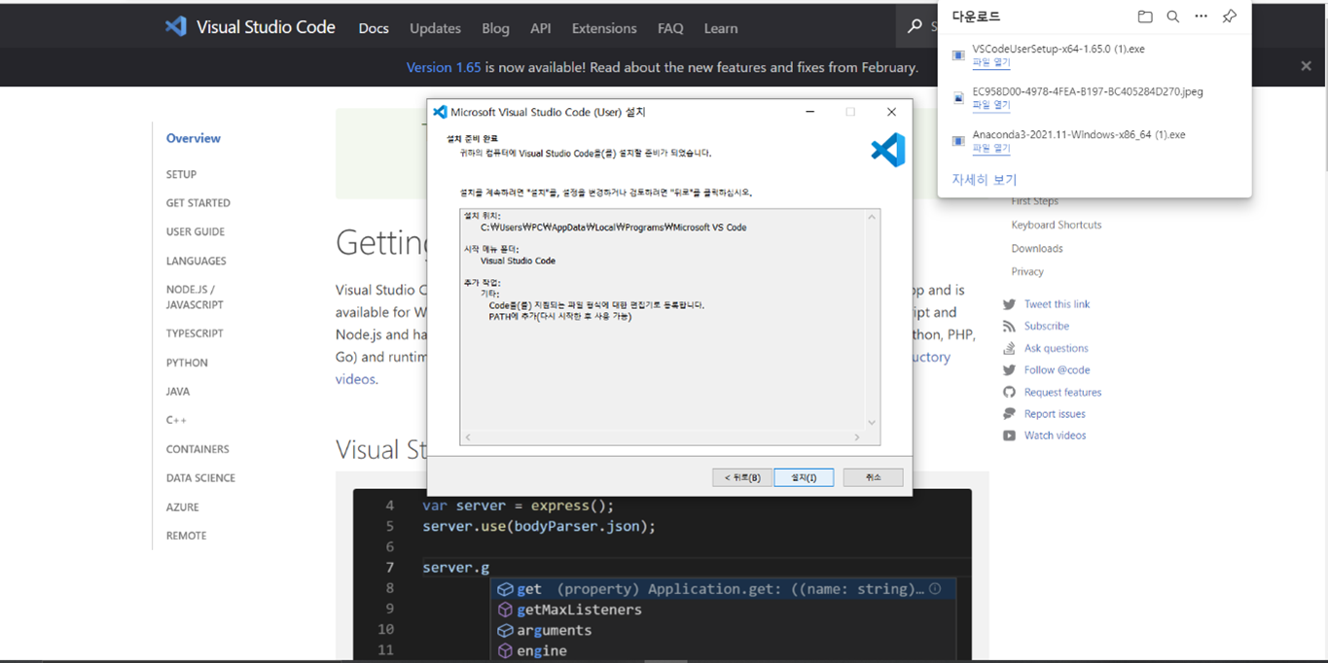
Task: Click the RSS icon beside Subscribe
Action: (1009, 327)
